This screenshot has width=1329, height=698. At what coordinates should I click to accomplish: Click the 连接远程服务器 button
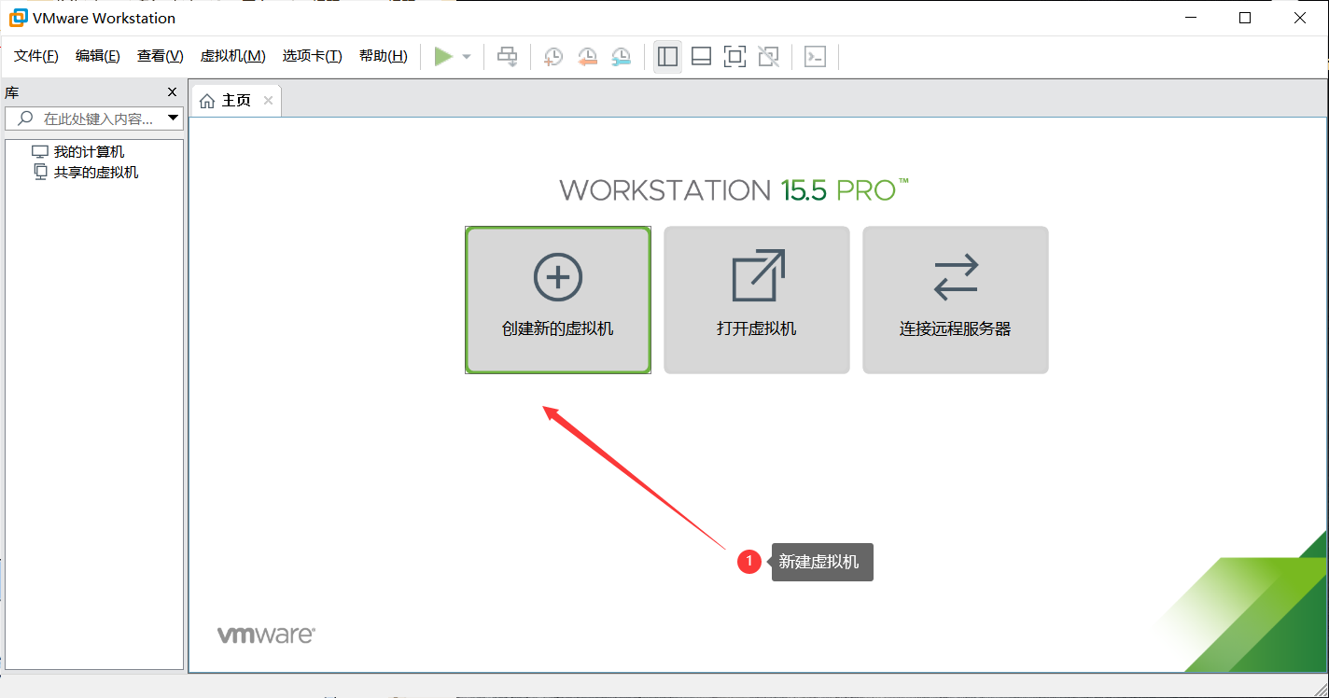click(956, 300)
